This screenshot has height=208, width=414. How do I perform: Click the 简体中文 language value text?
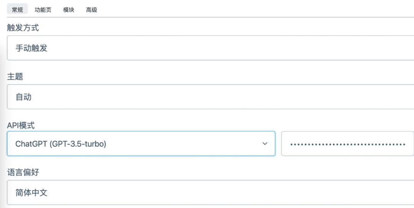[31, 192]
